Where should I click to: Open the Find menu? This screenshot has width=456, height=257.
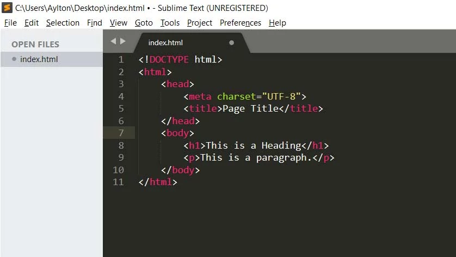(x=95, y=23)
